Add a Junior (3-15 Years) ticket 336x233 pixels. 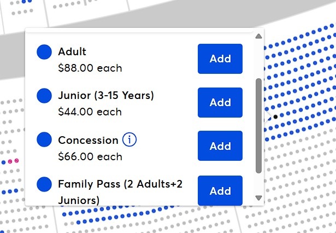coord(220,102)
